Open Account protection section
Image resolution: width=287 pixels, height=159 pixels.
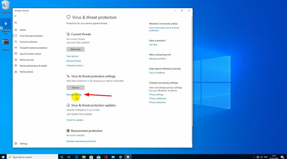click(x=29, y=42)
